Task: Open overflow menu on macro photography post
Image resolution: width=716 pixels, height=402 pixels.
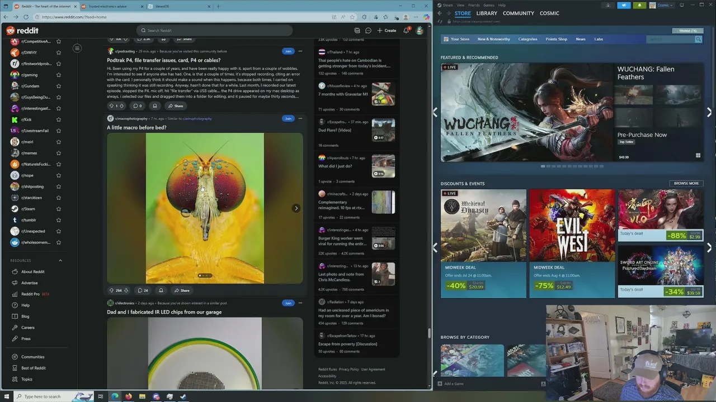Action: tap(300, 118)
